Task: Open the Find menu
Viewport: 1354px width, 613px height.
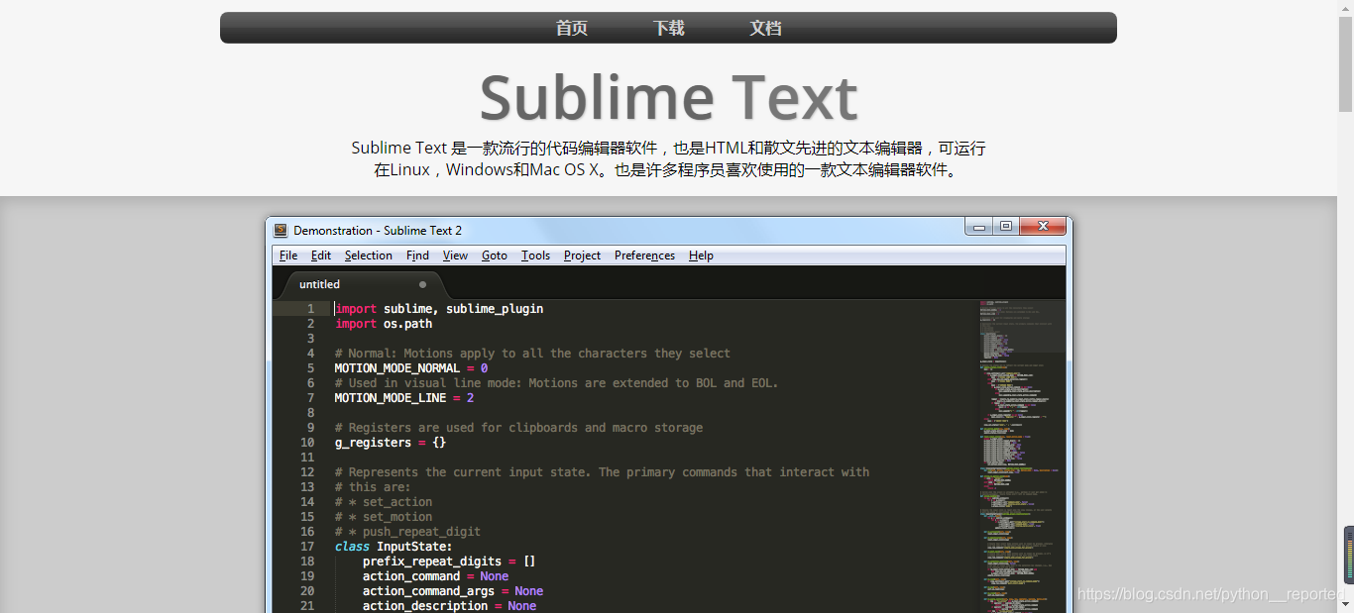Action: pos(417,255)
